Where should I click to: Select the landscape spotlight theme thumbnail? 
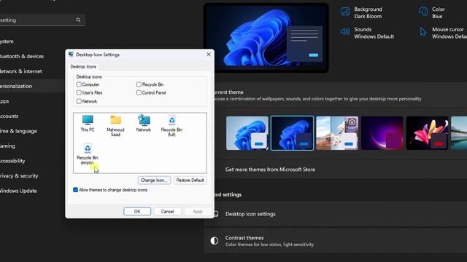tap(337, 133)
